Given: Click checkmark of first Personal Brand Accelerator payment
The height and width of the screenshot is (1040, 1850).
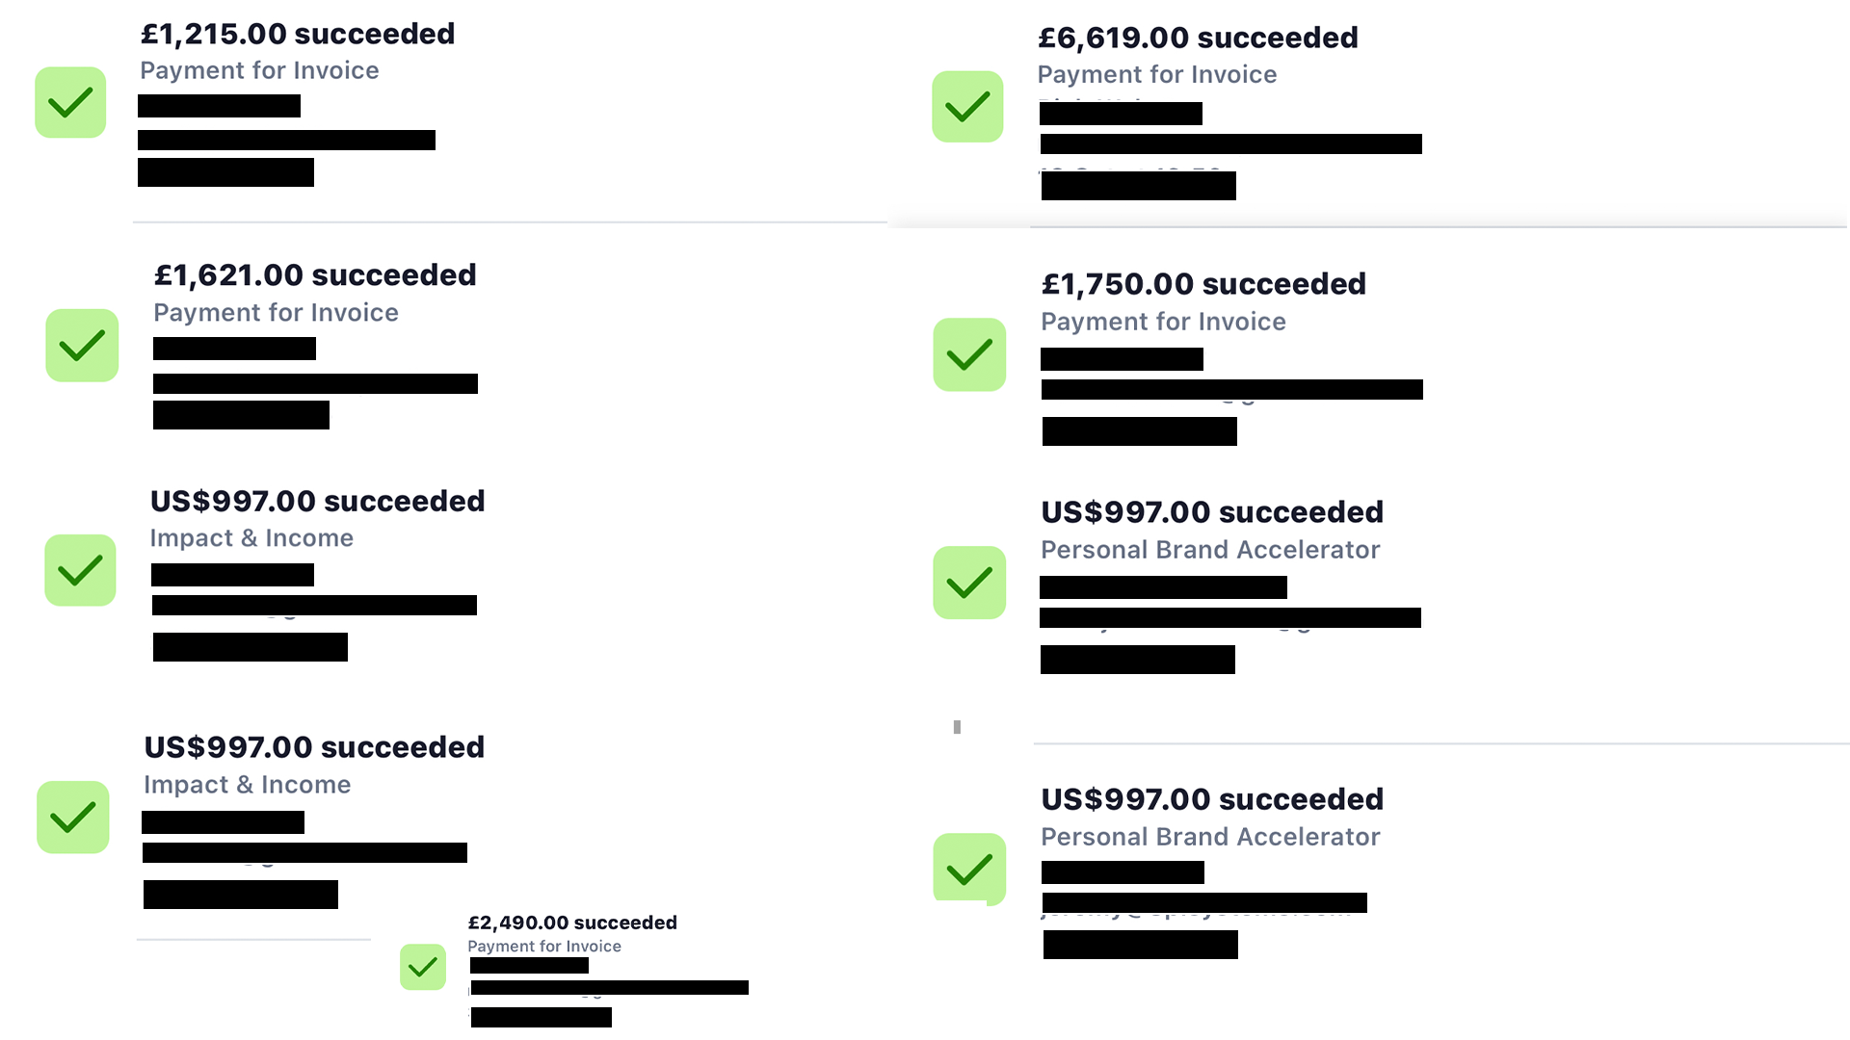Looking at the screenshot, I should (x=969, y=583).
